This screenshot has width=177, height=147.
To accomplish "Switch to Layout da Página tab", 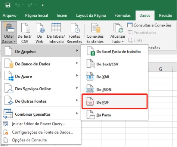I will [x=91, y=15].
